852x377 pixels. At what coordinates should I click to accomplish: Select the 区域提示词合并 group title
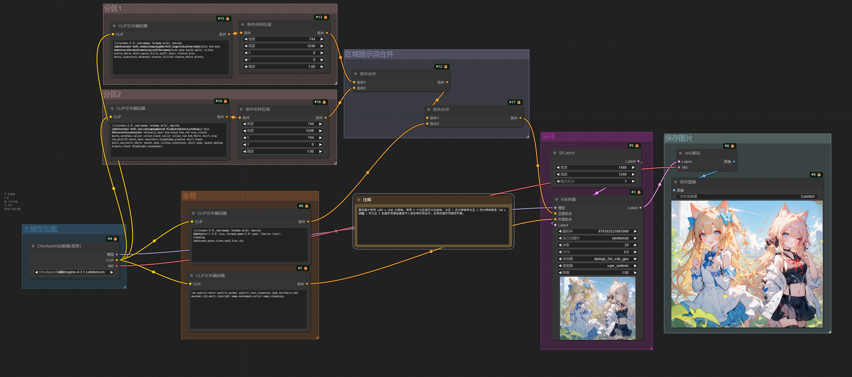(x=369, y=54)
